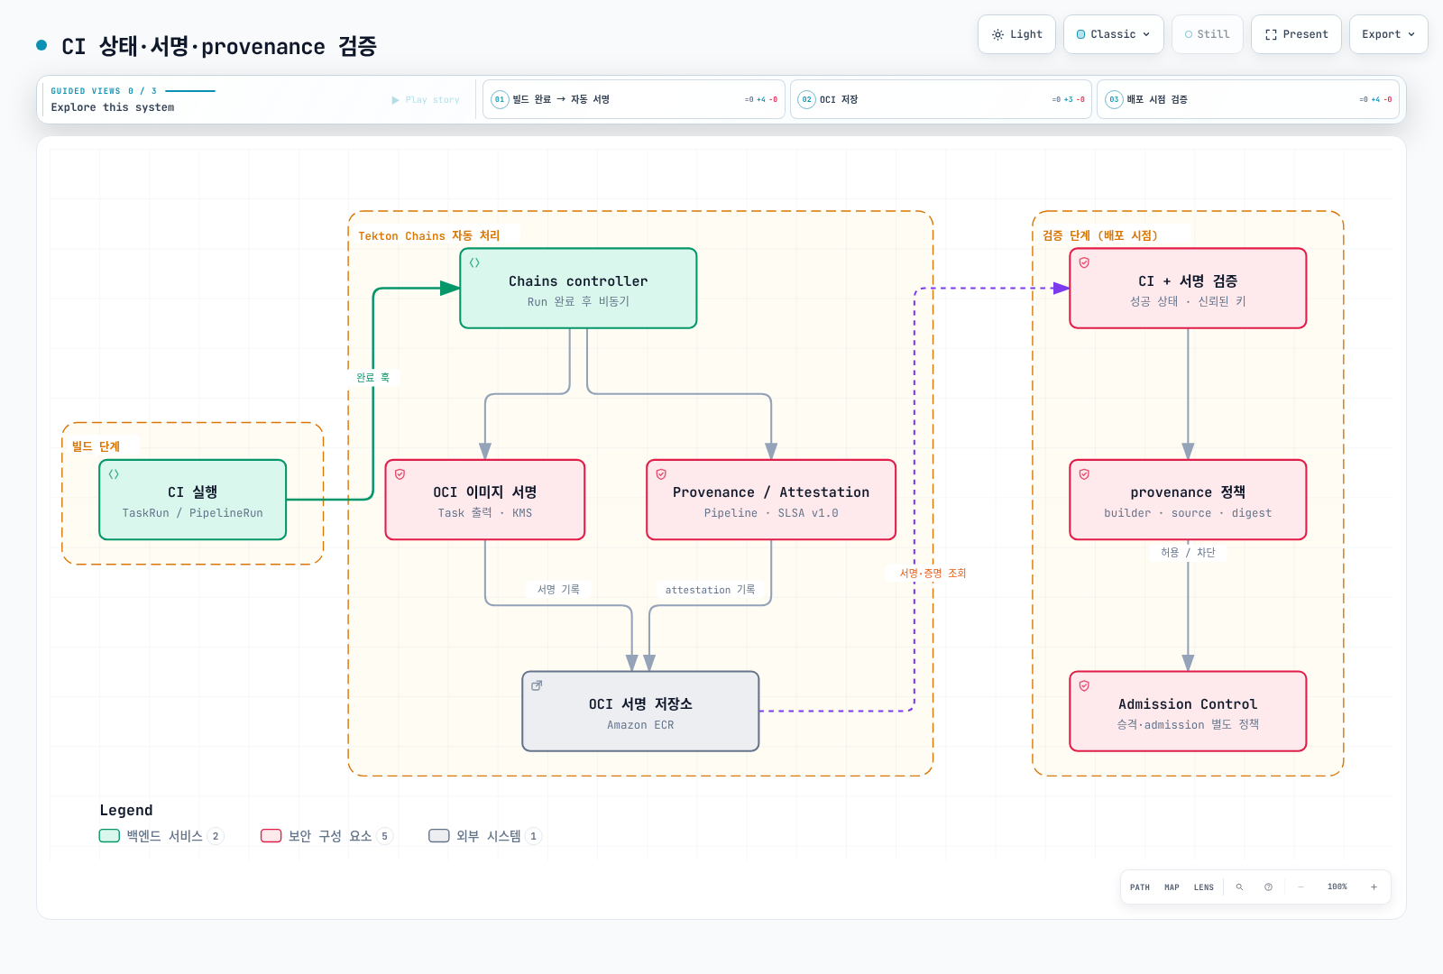This screenshot has height=974, width=1443.
Task: Toggle 외부 시스템 legend swatch
Action: tap(439, 836)
